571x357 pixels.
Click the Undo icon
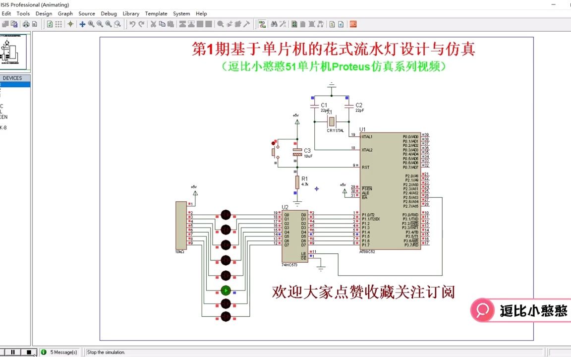(x=132, y=24)
